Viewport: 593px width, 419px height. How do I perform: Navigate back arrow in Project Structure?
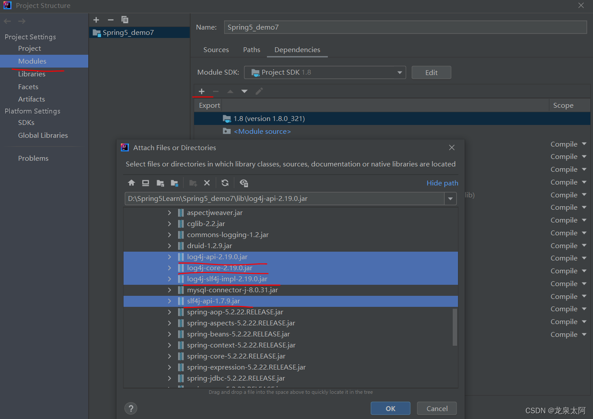(x=8, y=21)
